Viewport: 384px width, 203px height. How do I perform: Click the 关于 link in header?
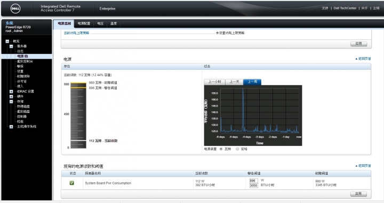pyautogui.click(x=364, y=8)
